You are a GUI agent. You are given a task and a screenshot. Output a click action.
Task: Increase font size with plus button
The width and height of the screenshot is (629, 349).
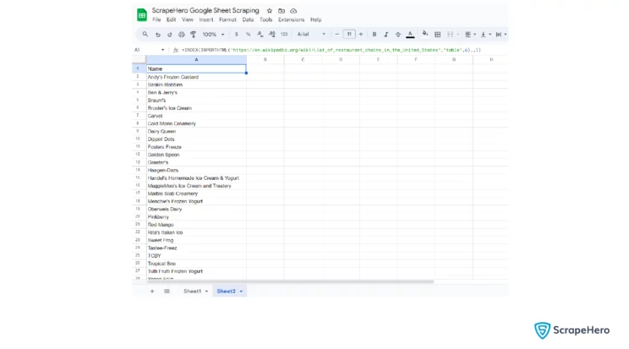361,35
